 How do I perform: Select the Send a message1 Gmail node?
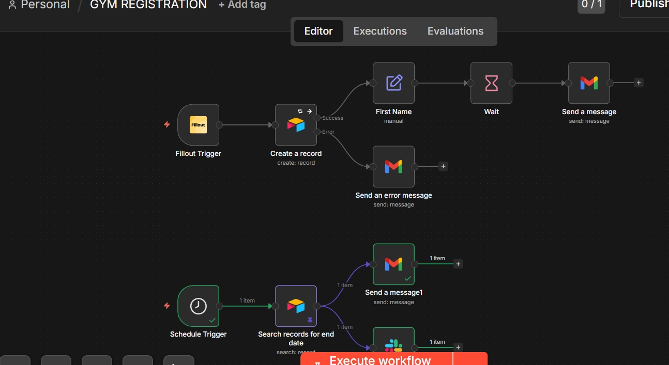click(x=393, y=264)
